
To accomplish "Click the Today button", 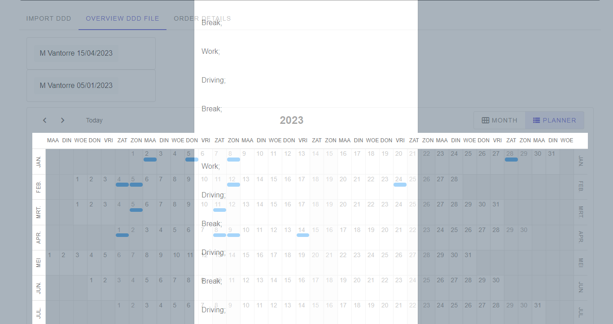I will [x=94, y=120].
